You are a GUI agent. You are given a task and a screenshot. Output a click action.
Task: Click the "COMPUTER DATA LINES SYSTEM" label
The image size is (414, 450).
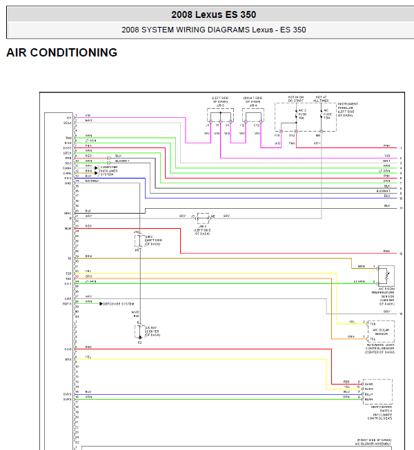coord(108,171)
